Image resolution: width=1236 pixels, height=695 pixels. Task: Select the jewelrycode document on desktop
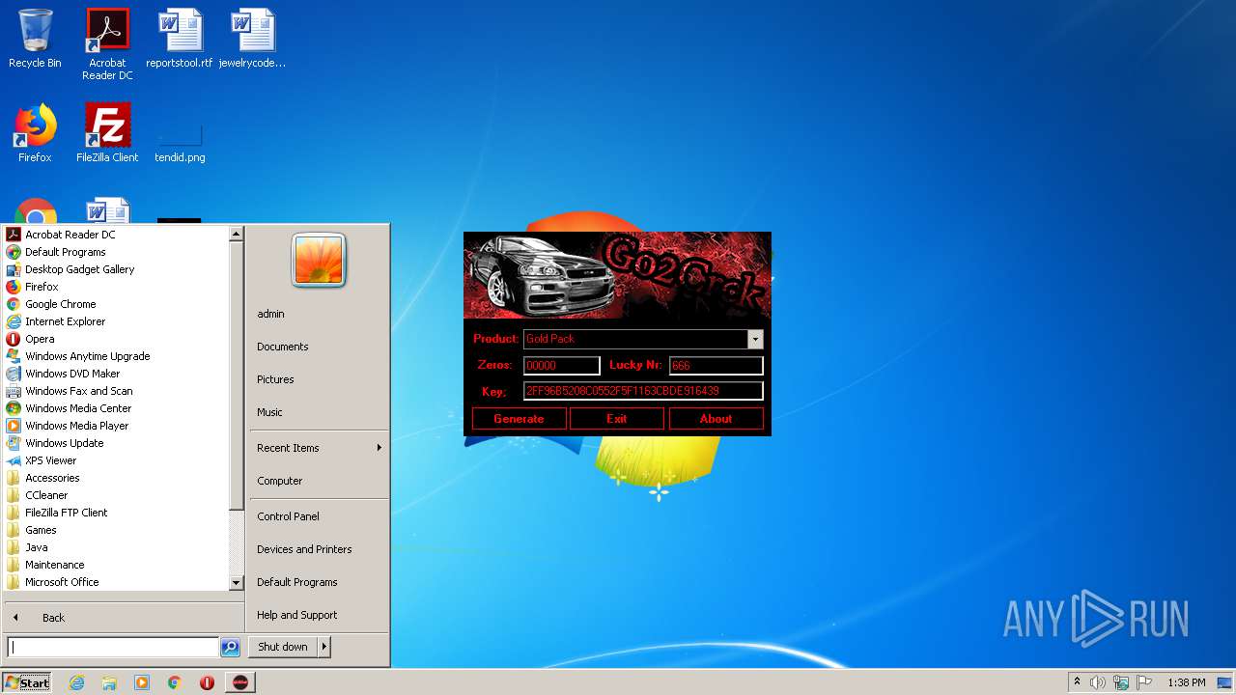pyautogui.click(x=252, y=39)
